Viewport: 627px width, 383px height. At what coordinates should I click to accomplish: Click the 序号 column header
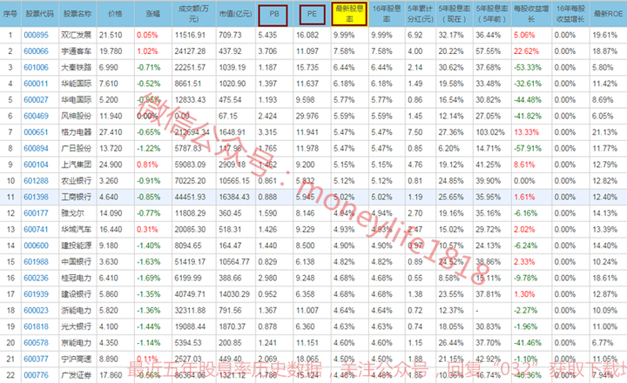(10, 14)
